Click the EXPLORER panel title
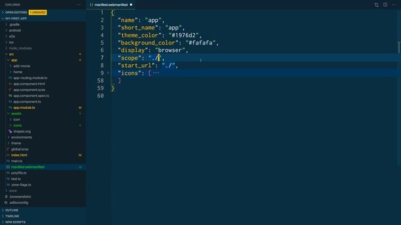Image resolution: width=401 pixels, height=225 pixels. point(13,4)
